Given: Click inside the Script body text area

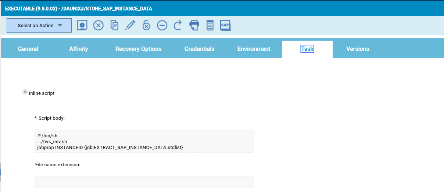Looking at the screenshot, I should click(x=144, y=141).
